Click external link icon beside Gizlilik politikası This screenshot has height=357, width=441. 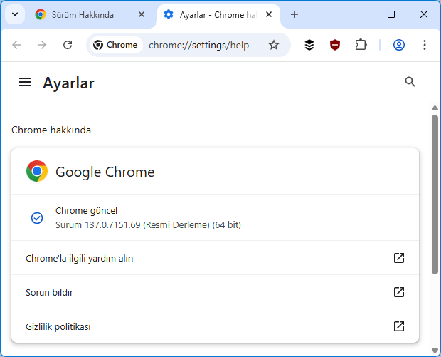click(399, 326)
